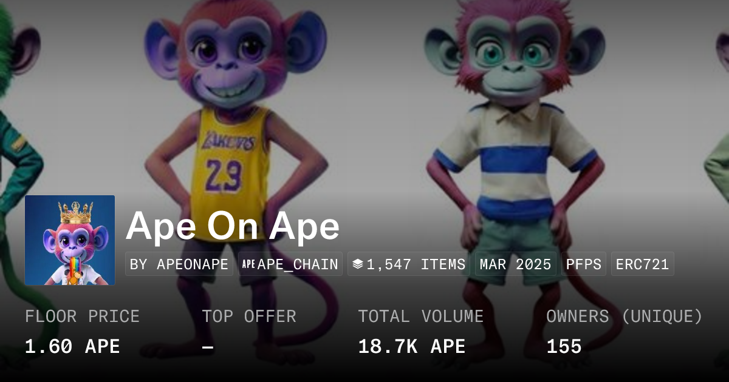Click the Ape On Ape collection avatar
The width and height of the screenshot is (729, 382).
tap(70, 240)
